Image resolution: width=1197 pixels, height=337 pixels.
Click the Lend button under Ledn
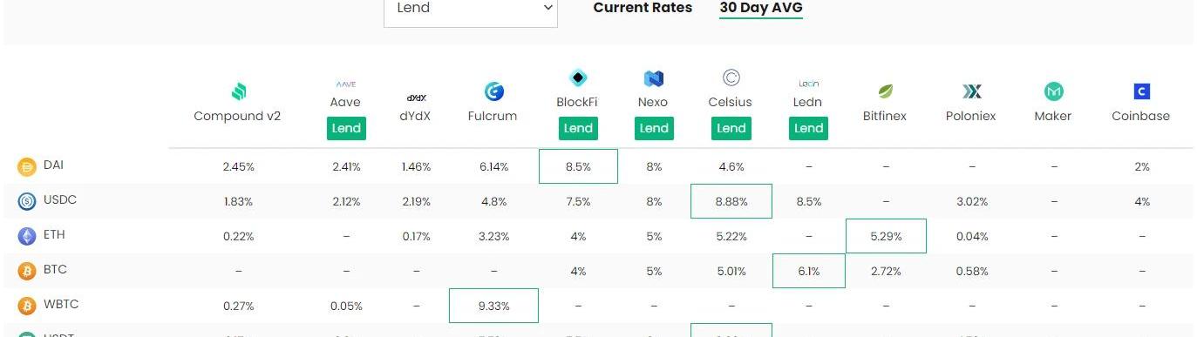pyautogui.click(x=808, y=128)
